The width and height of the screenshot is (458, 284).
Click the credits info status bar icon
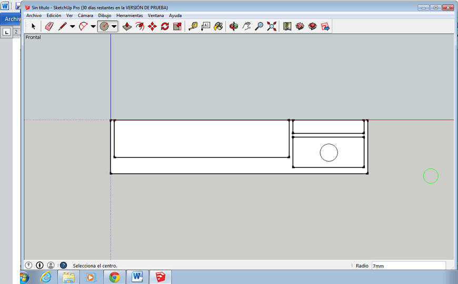(x=39, y=265)
